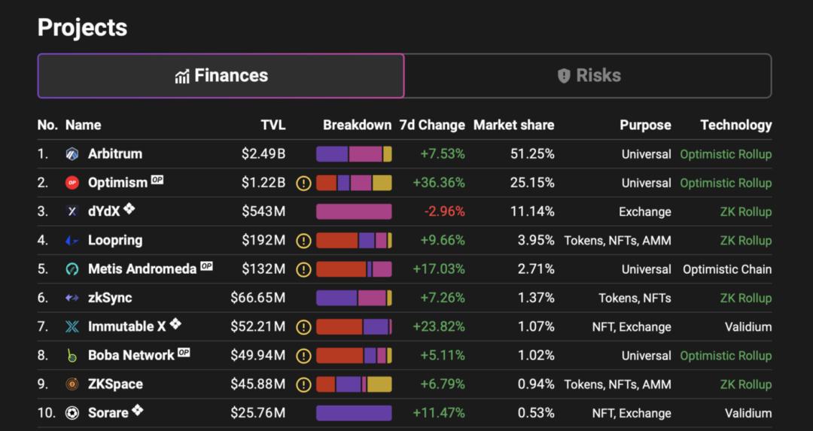Open the Optimism project link
813x431 pixels.
[117, 183]
